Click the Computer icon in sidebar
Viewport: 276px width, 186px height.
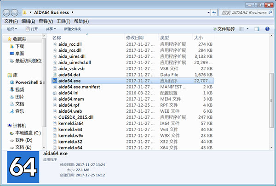coord(10,126)
